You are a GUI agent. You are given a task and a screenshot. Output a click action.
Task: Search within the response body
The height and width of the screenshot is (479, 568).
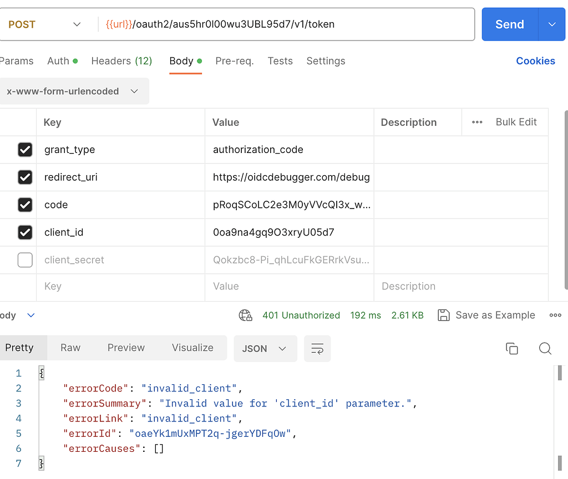545,348
